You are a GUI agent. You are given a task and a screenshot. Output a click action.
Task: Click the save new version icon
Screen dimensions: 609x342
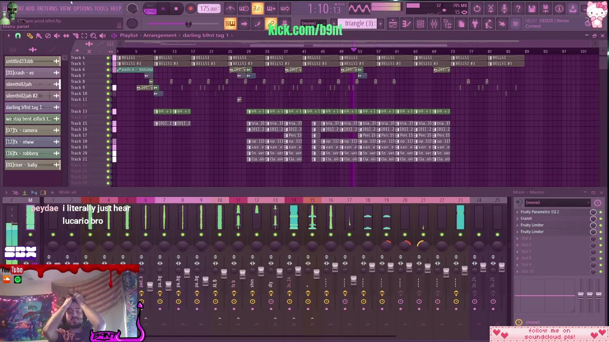click(x=546, y=9)
